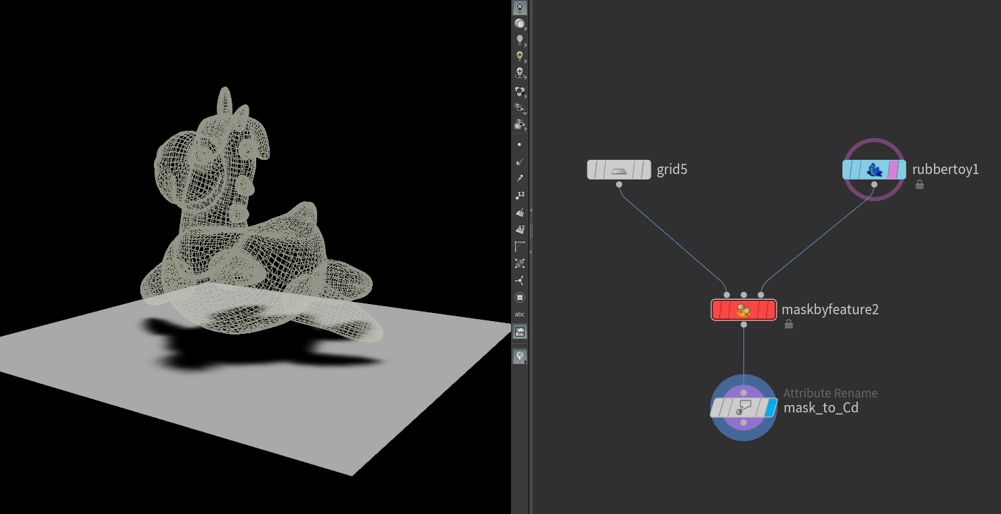This screenshot has width=1001, height=514.
Task: Select the grid5 node
Action: (x=618, y=169)
